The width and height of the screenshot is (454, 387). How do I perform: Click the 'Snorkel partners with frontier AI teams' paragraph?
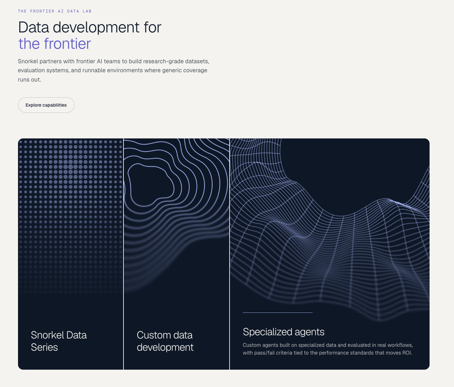tap(113, 70)
